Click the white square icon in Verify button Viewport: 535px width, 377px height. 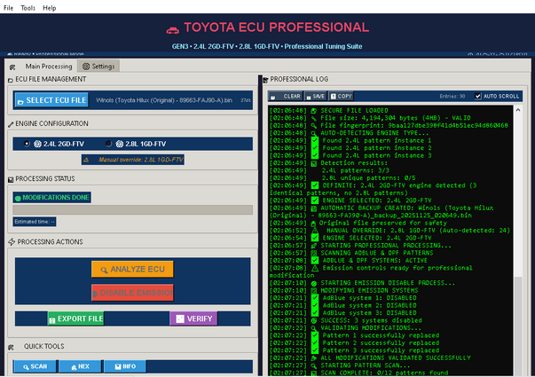tap(180, 318)
